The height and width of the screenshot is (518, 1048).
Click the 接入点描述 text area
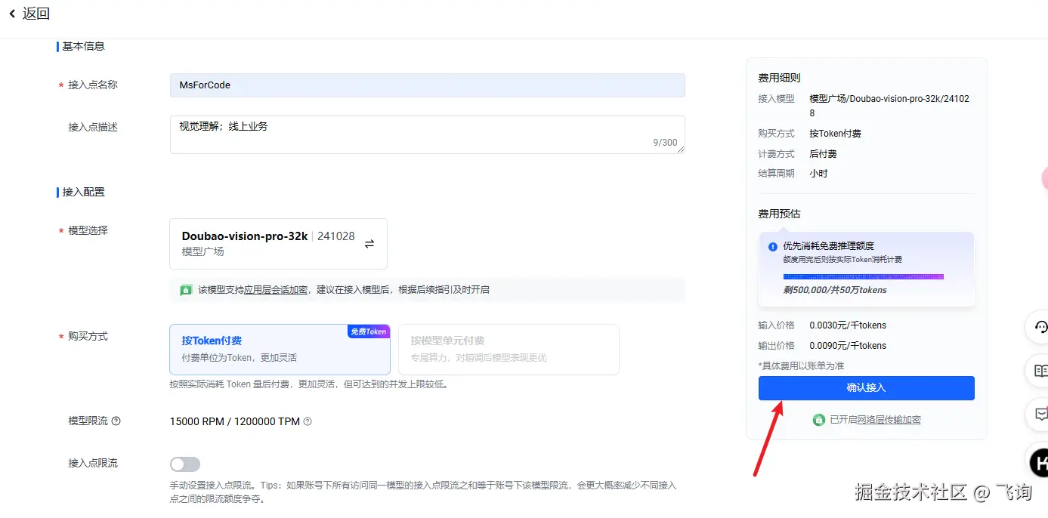[427, 134]
